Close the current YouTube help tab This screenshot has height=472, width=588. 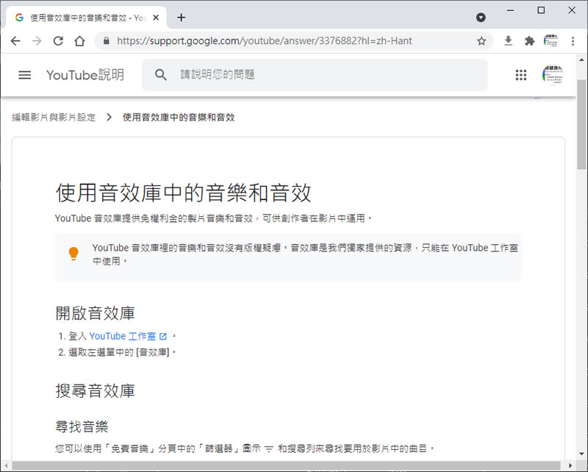(x=156, y=18)
